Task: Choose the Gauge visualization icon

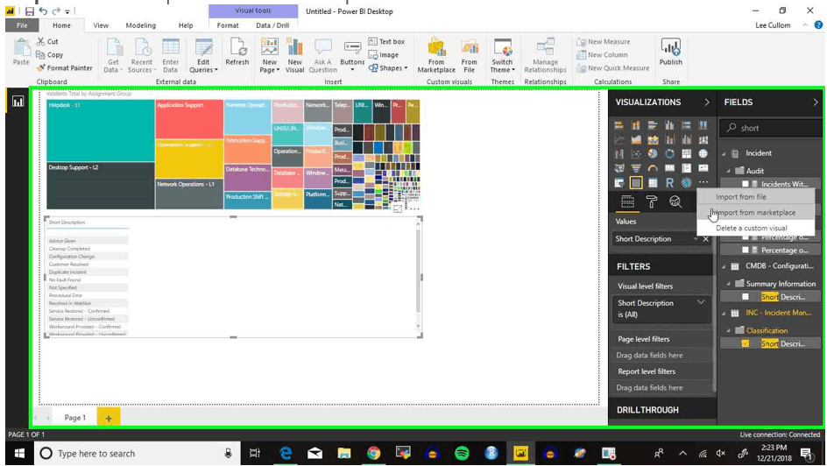Action: click(653, 168)
